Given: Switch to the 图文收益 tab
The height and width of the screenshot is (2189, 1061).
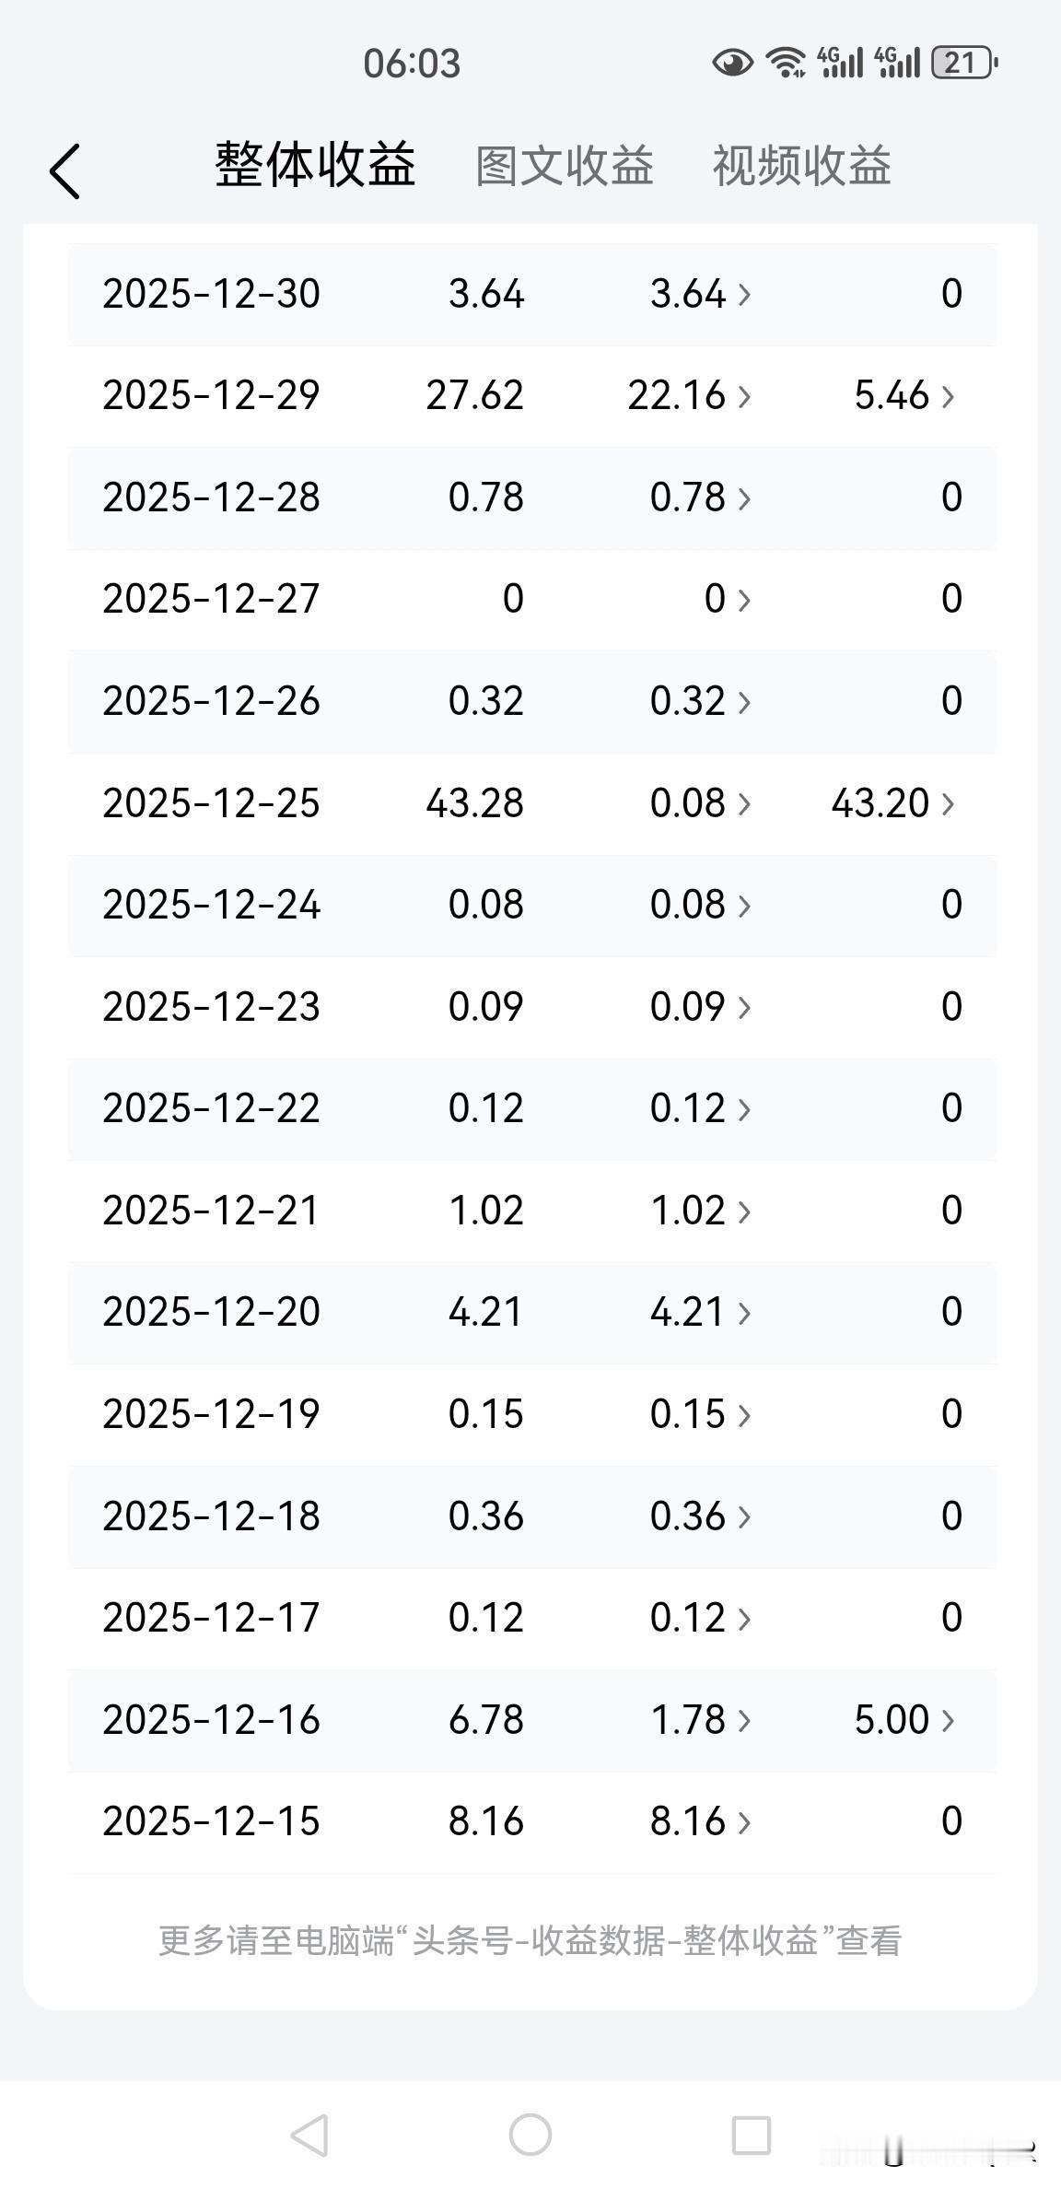Looking at the screenshot, I should coord(564,167).
